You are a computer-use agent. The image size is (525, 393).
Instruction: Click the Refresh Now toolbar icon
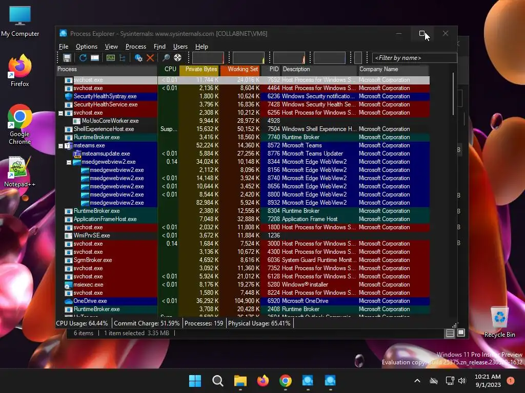click(83, 58)
